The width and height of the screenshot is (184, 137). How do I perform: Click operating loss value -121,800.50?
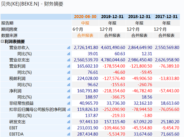pos(141,66)
